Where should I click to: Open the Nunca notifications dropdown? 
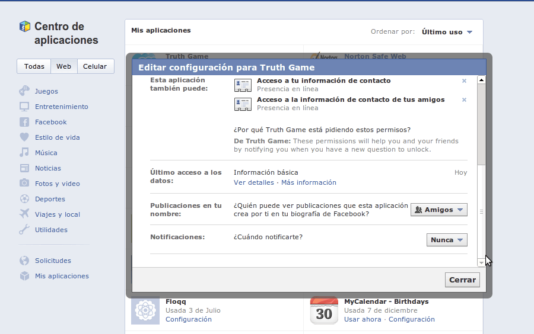coord(447,240)
